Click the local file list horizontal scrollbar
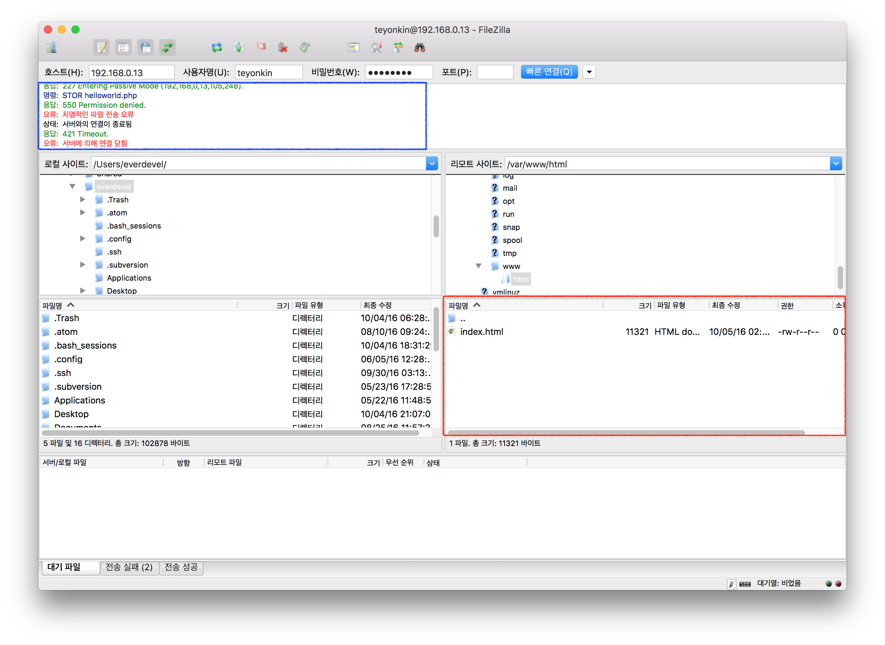This screenshot has width=885, height=645. (230, 433)
